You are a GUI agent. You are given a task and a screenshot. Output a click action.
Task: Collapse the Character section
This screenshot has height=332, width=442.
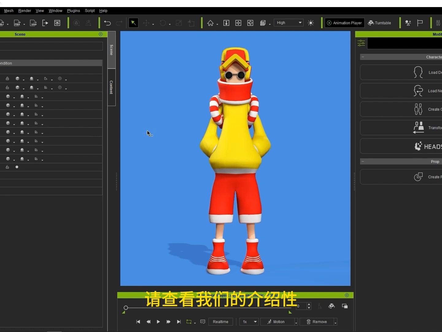click(x=363, y=57)
